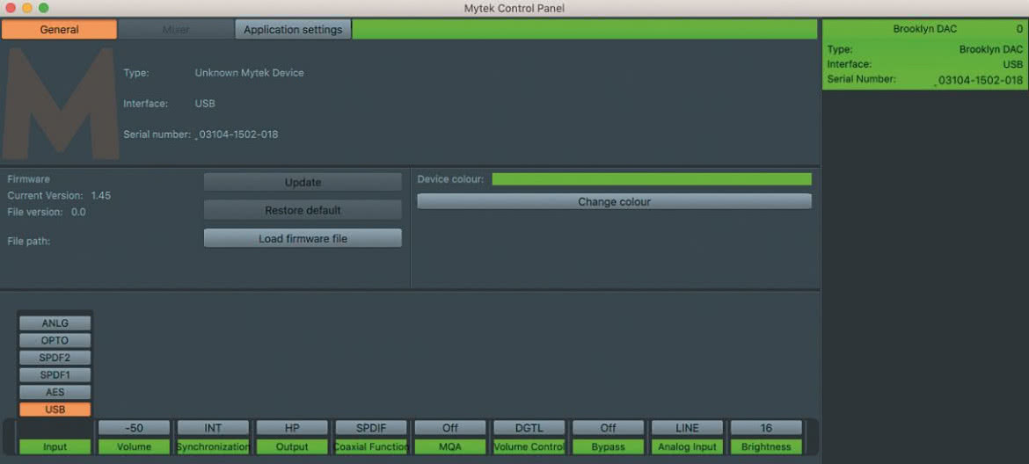The width and height of the screenshot is (1029, 464).
Task: Click the green Device colour bar
Action: point(652,179)
